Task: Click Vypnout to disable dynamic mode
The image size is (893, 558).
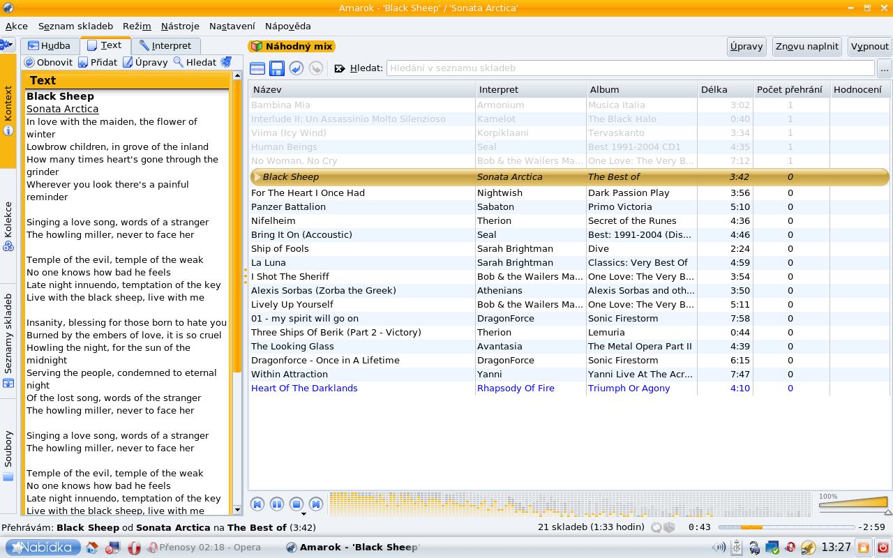Action: point(870,46)
